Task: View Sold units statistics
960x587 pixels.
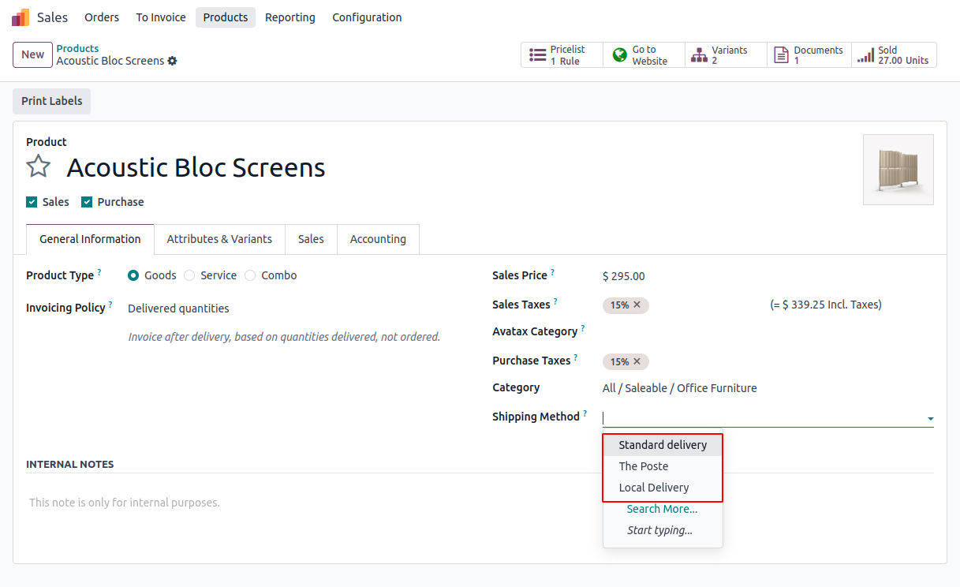Action: click(894, 55)
